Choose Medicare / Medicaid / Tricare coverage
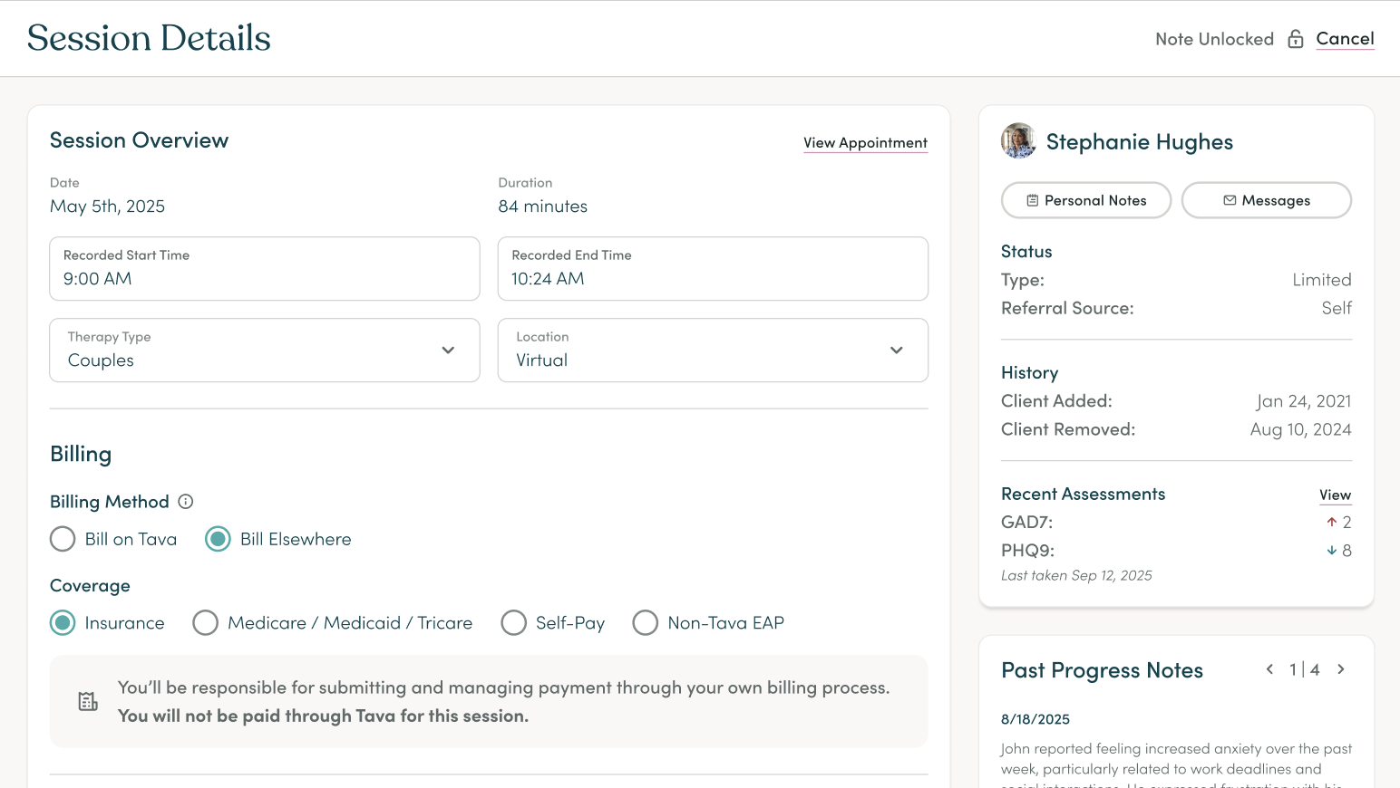 tap(205, 623)
